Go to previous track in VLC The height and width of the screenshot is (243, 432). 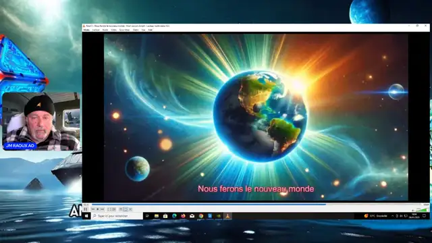point(93,209)
